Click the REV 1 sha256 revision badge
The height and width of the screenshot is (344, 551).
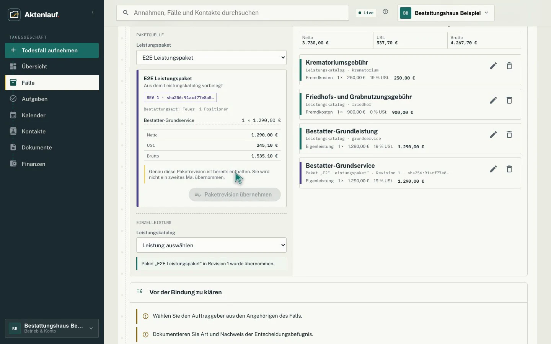click(x=180, y=97)
